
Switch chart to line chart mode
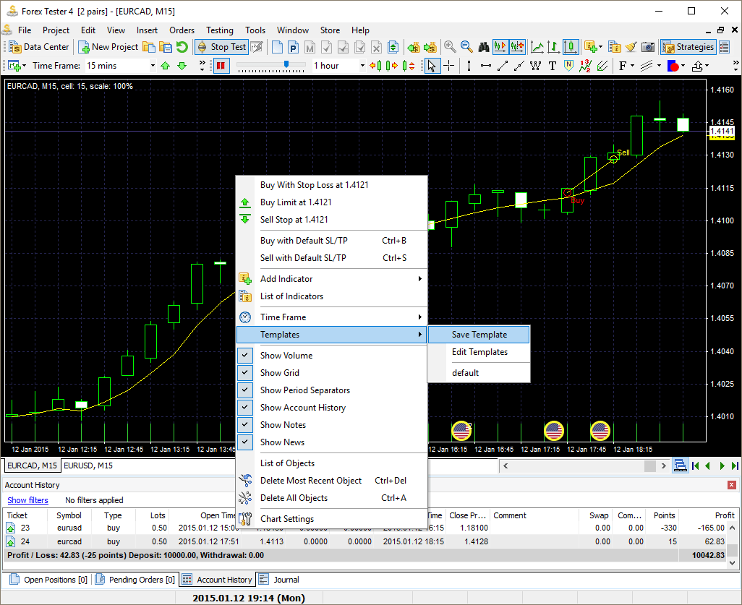tap(537, 47)
